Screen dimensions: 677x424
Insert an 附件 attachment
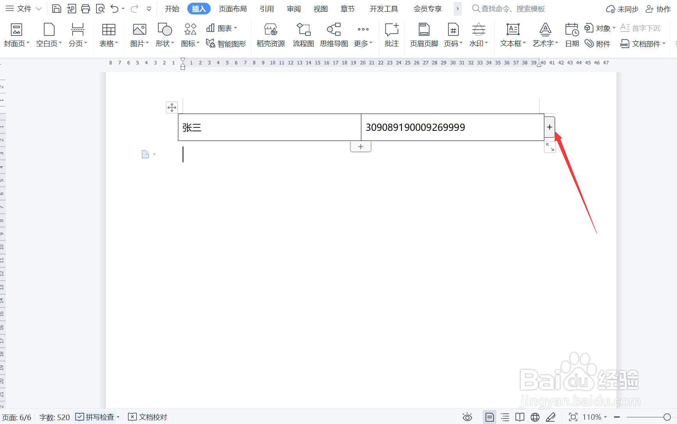point(597,44)
